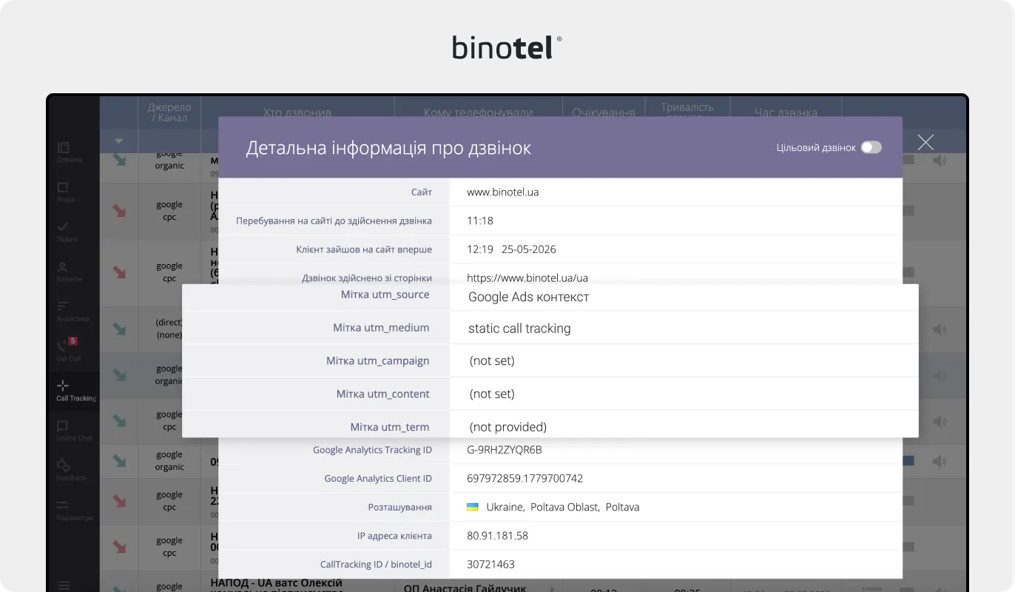Open the https://www.binotel.ua/ua page link

527,278
